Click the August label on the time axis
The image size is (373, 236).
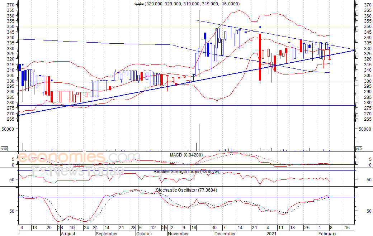67,234
